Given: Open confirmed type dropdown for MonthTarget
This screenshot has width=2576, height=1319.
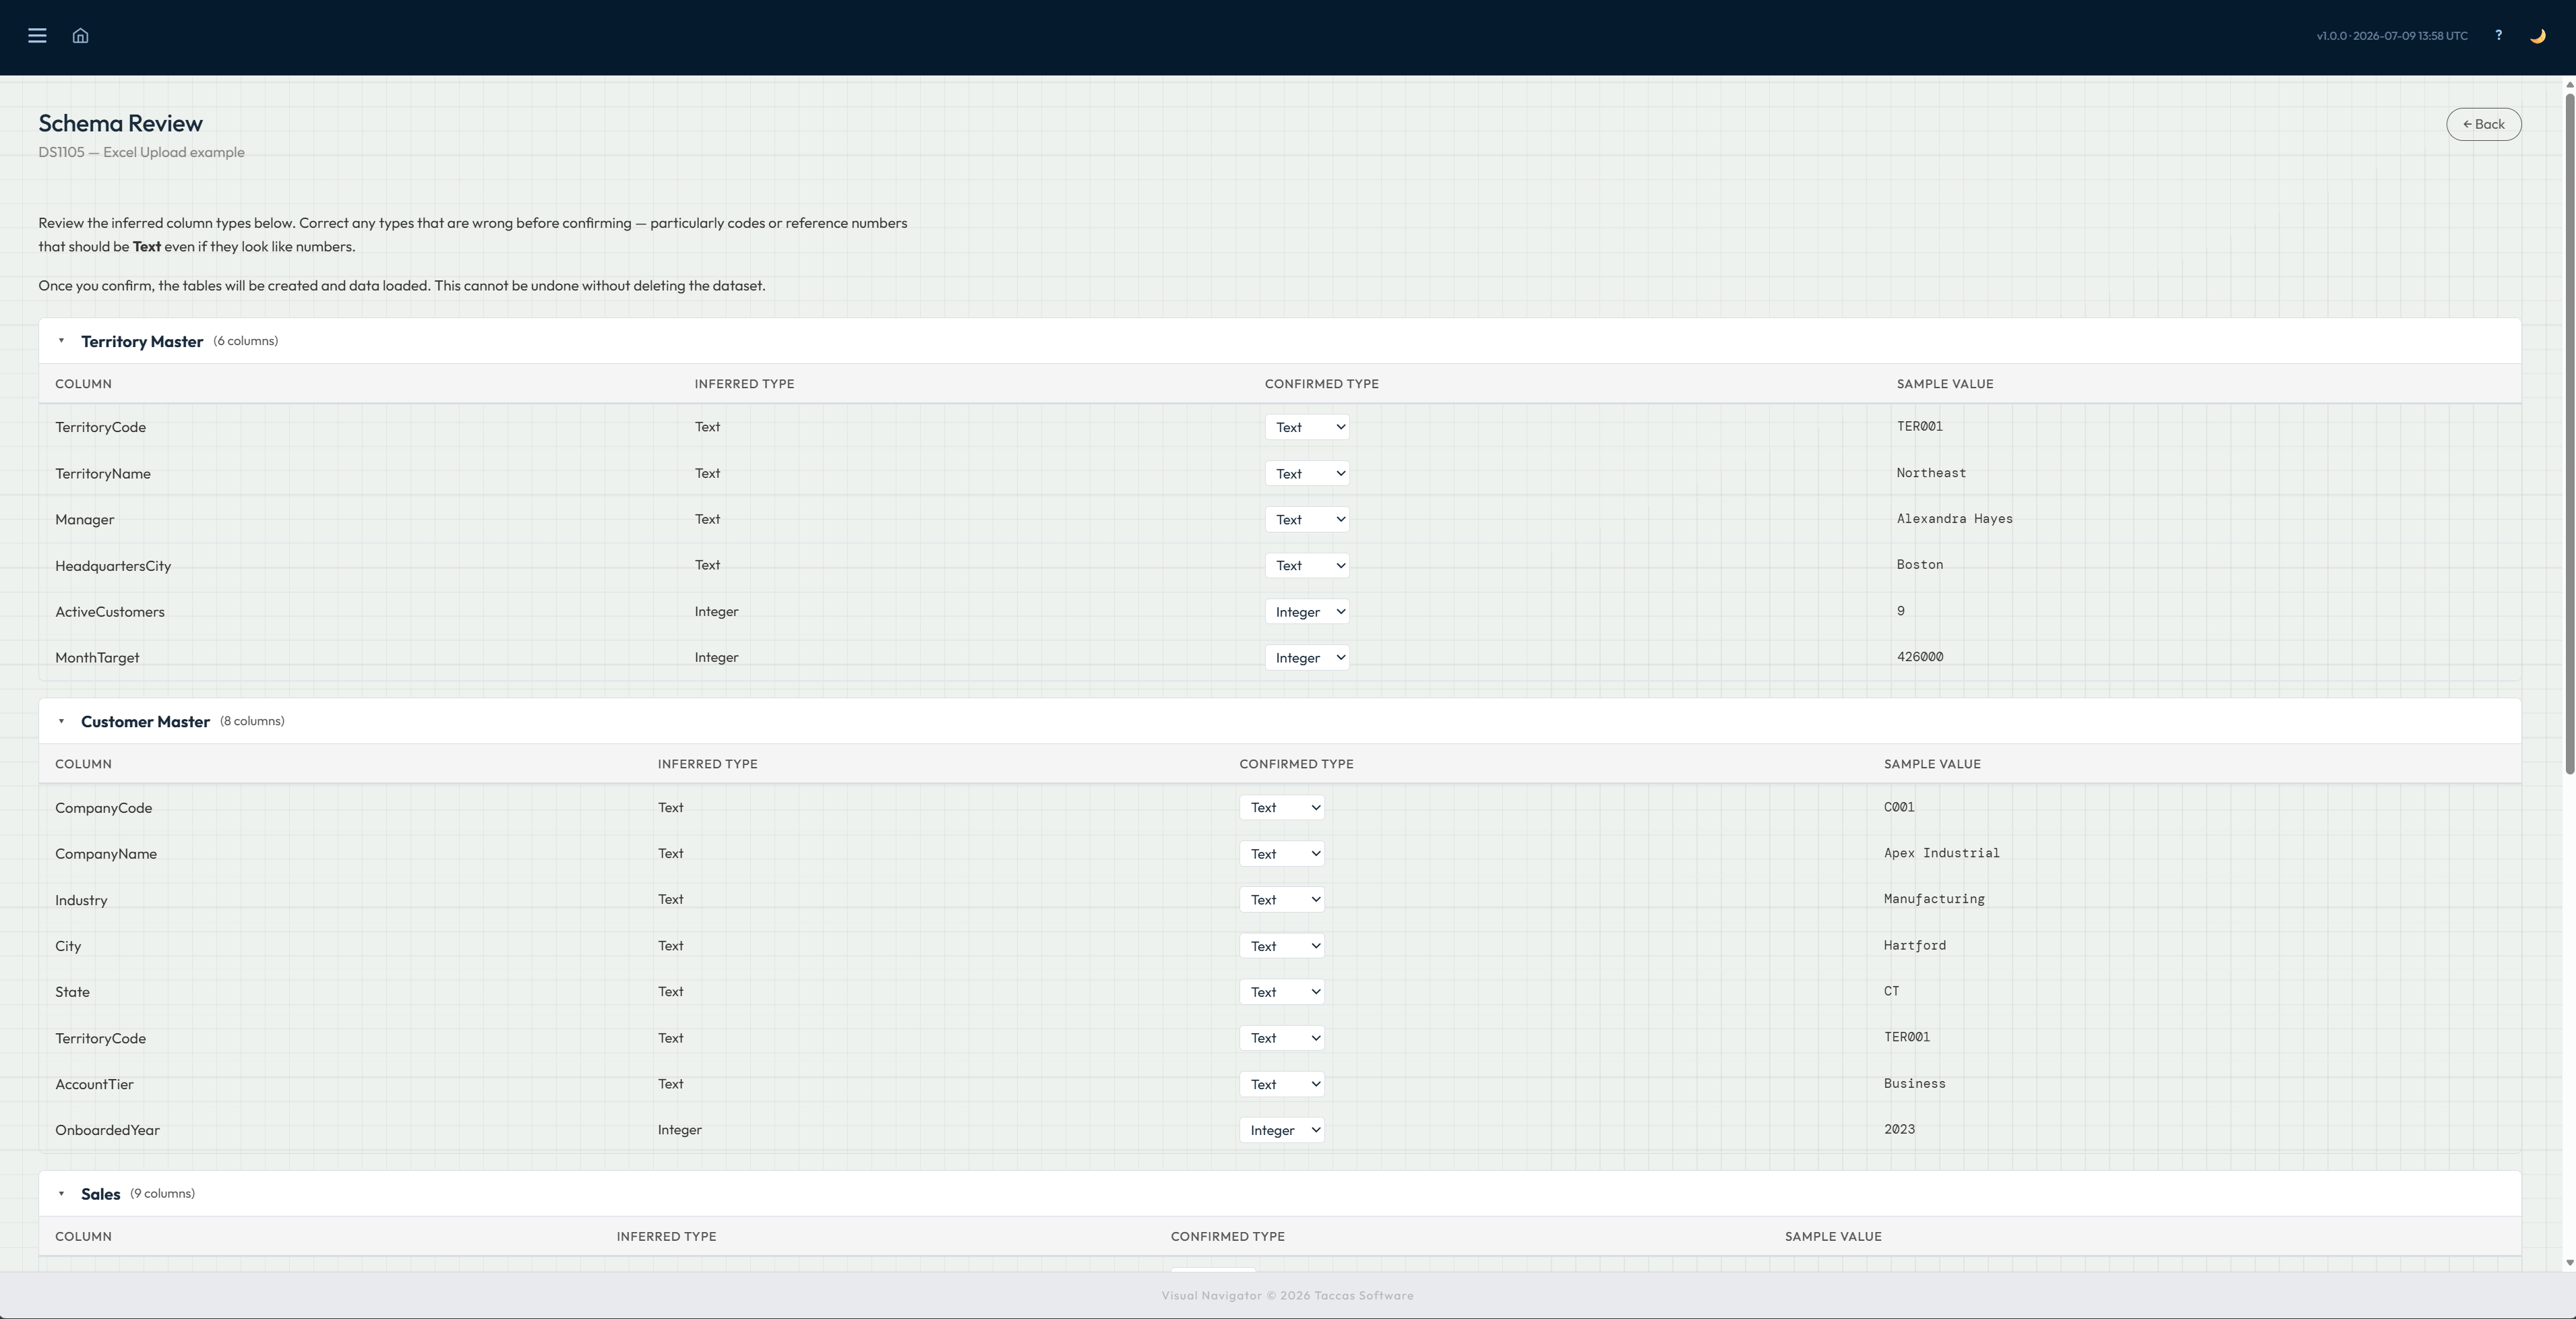Looking at the screenshot, I should tap(1306, 657).
